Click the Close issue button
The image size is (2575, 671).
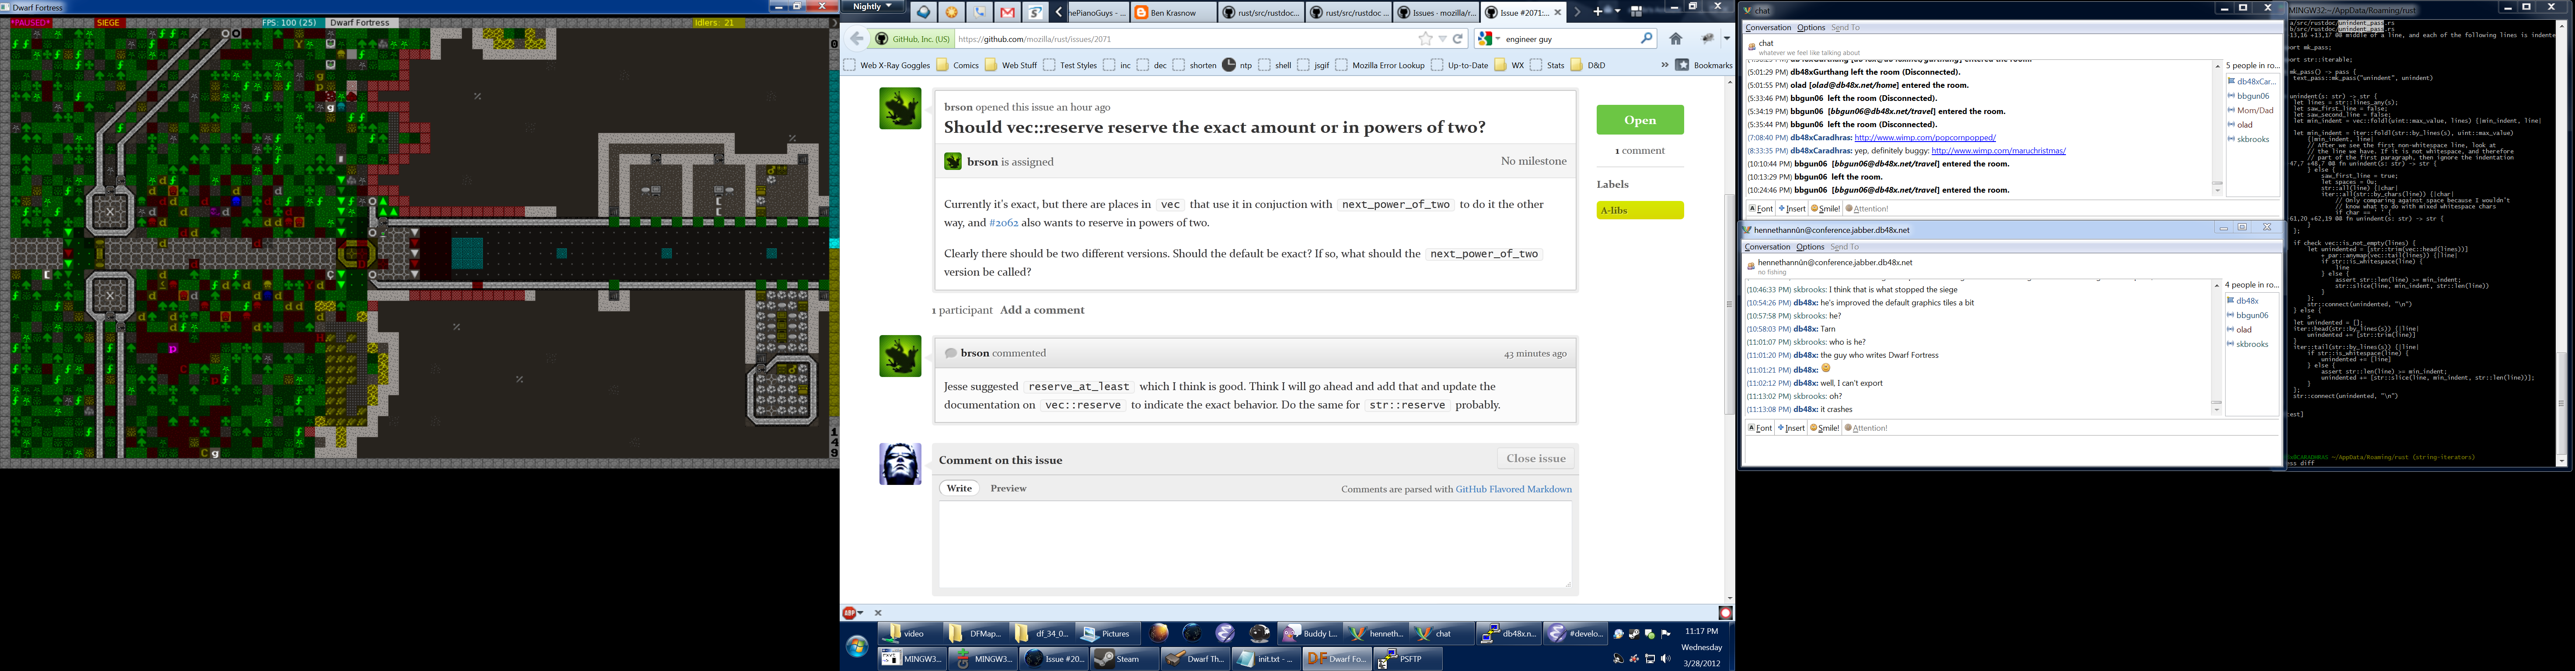click(x=1535, y=458)
